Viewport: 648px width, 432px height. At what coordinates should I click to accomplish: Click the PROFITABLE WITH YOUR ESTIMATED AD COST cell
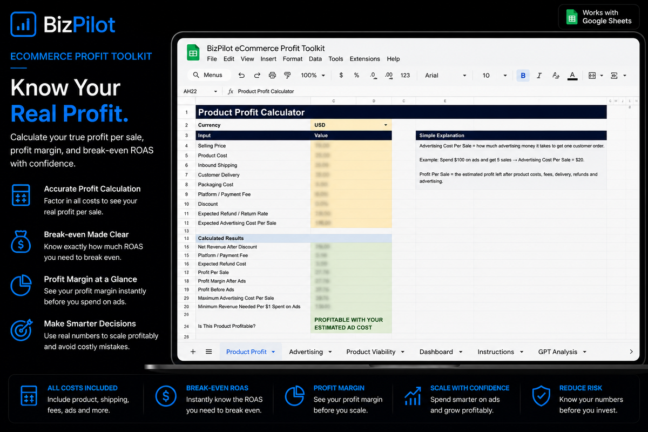(x=351, y=322)
